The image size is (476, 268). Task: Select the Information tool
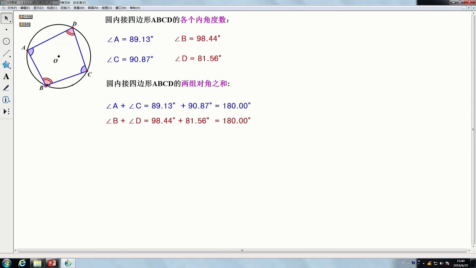coord(6,100)
